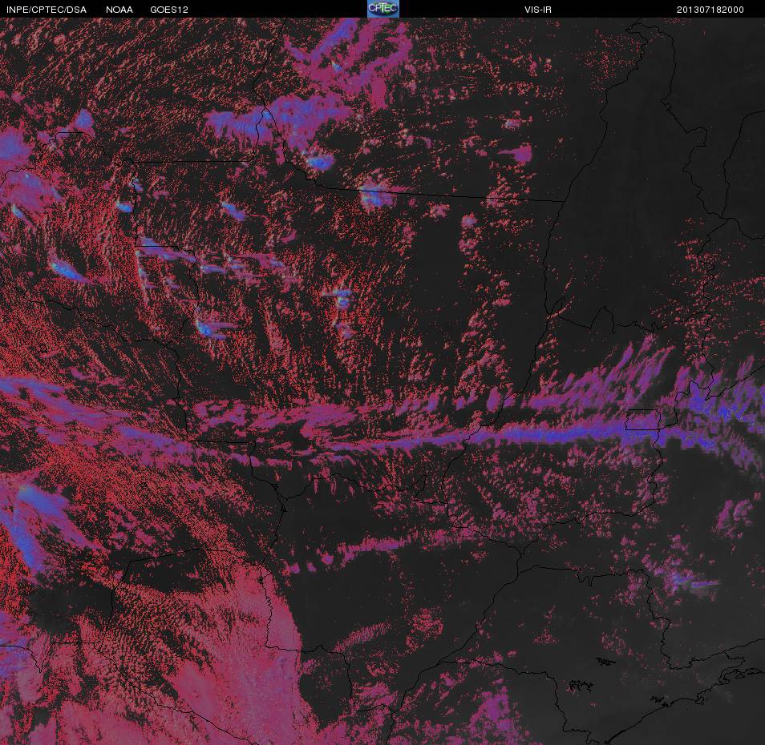Screen dimensions: 765x745
Task: Click the 201307182000 timestamp
Action: [x=710, y=10]
